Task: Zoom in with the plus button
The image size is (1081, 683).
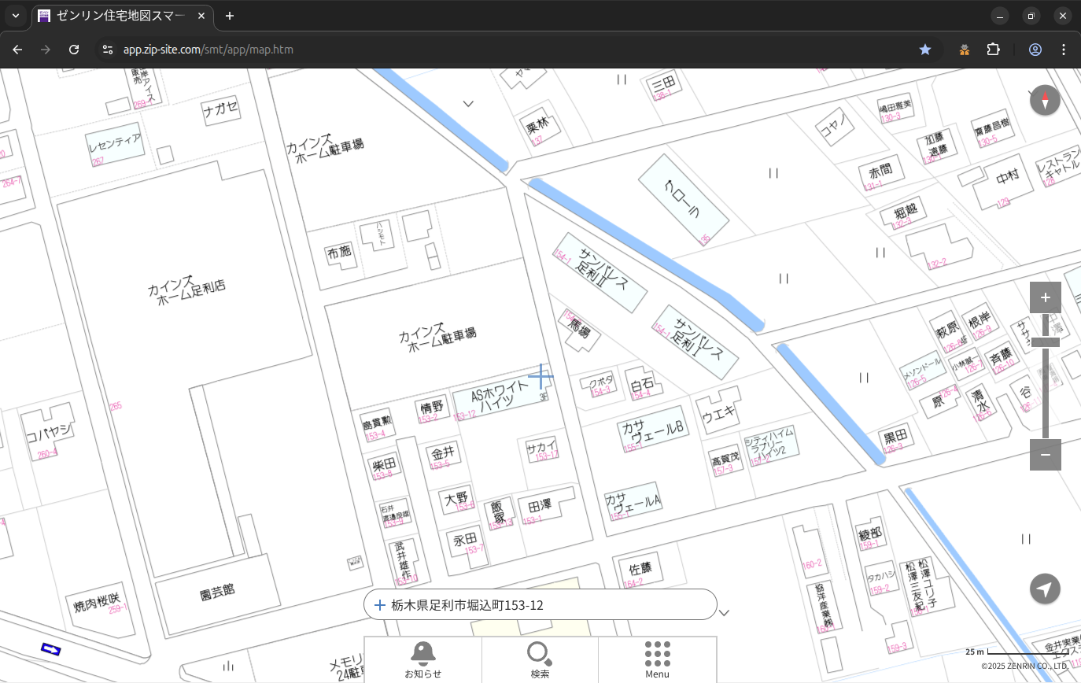Action: 1045,297
